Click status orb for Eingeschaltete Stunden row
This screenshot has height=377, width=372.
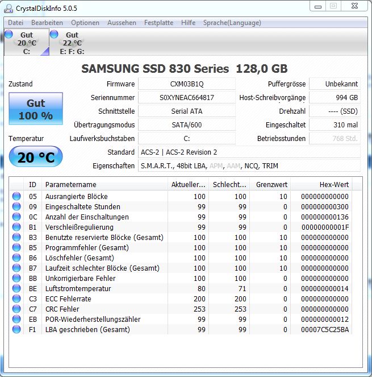click(16, 206)
